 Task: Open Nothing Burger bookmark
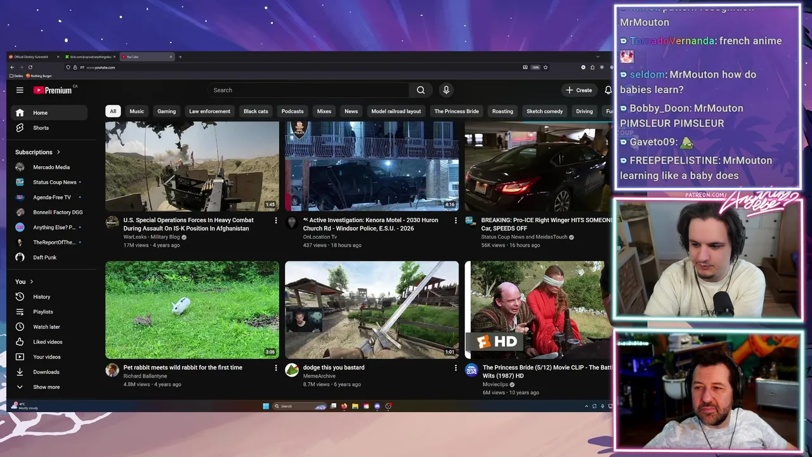click(x=39, y=76)
